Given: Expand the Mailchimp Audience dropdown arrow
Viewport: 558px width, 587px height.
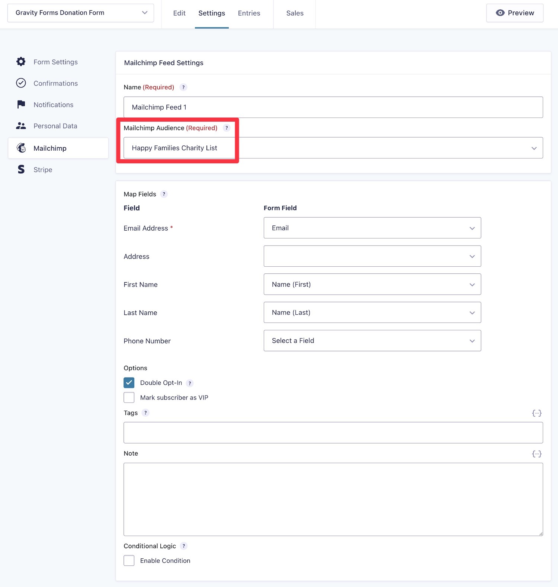Looking at the screenshot, I should (534, 148).
